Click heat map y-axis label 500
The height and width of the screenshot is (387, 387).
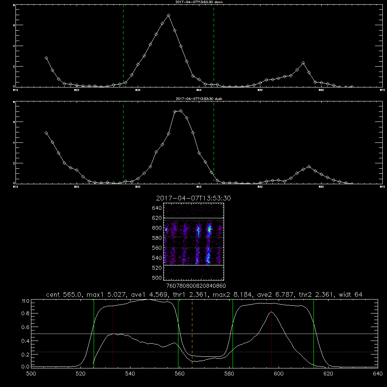pyautogui.click(x=157, y=277)
